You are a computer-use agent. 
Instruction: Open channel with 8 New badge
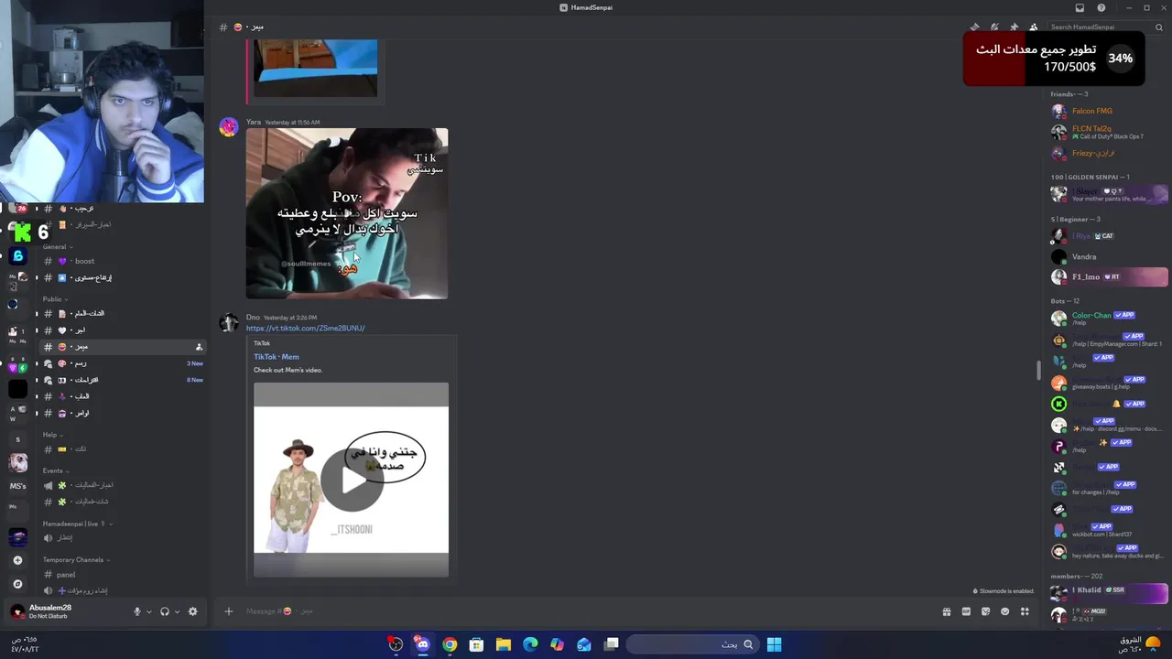click(123, 380)
